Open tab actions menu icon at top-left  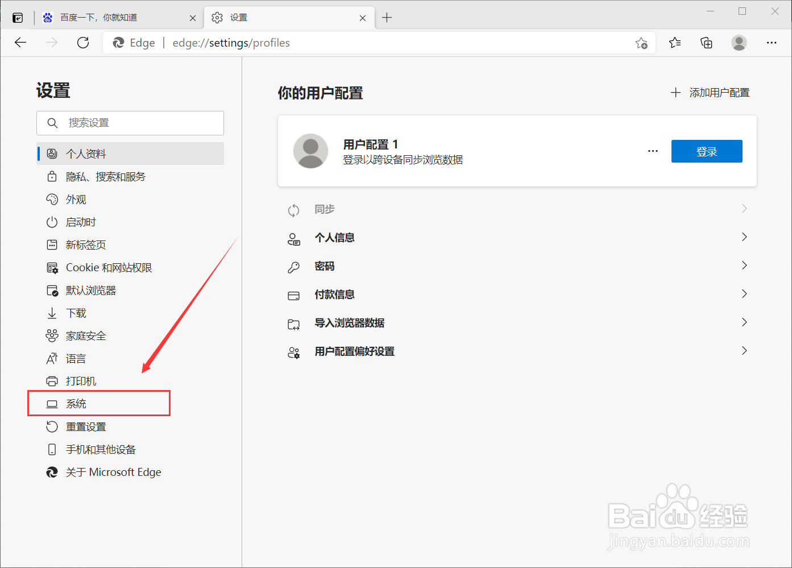pyautogui.click(x=18, y=18)
